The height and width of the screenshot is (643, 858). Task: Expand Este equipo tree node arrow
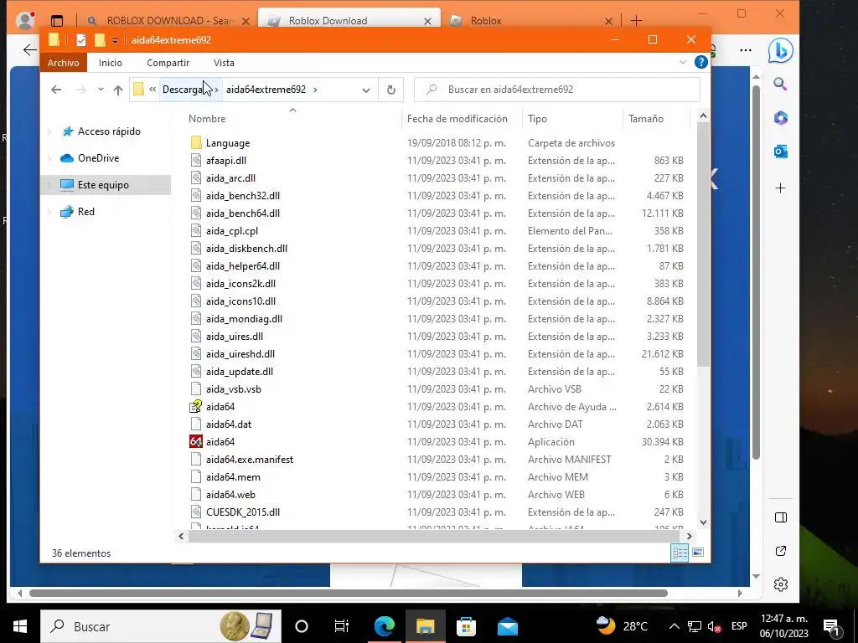[49, 185]
